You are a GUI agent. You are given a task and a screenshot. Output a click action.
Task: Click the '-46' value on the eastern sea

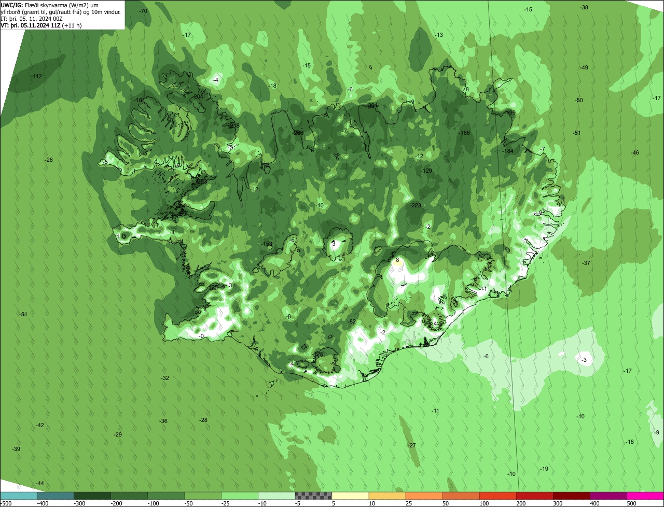(635, 152)
